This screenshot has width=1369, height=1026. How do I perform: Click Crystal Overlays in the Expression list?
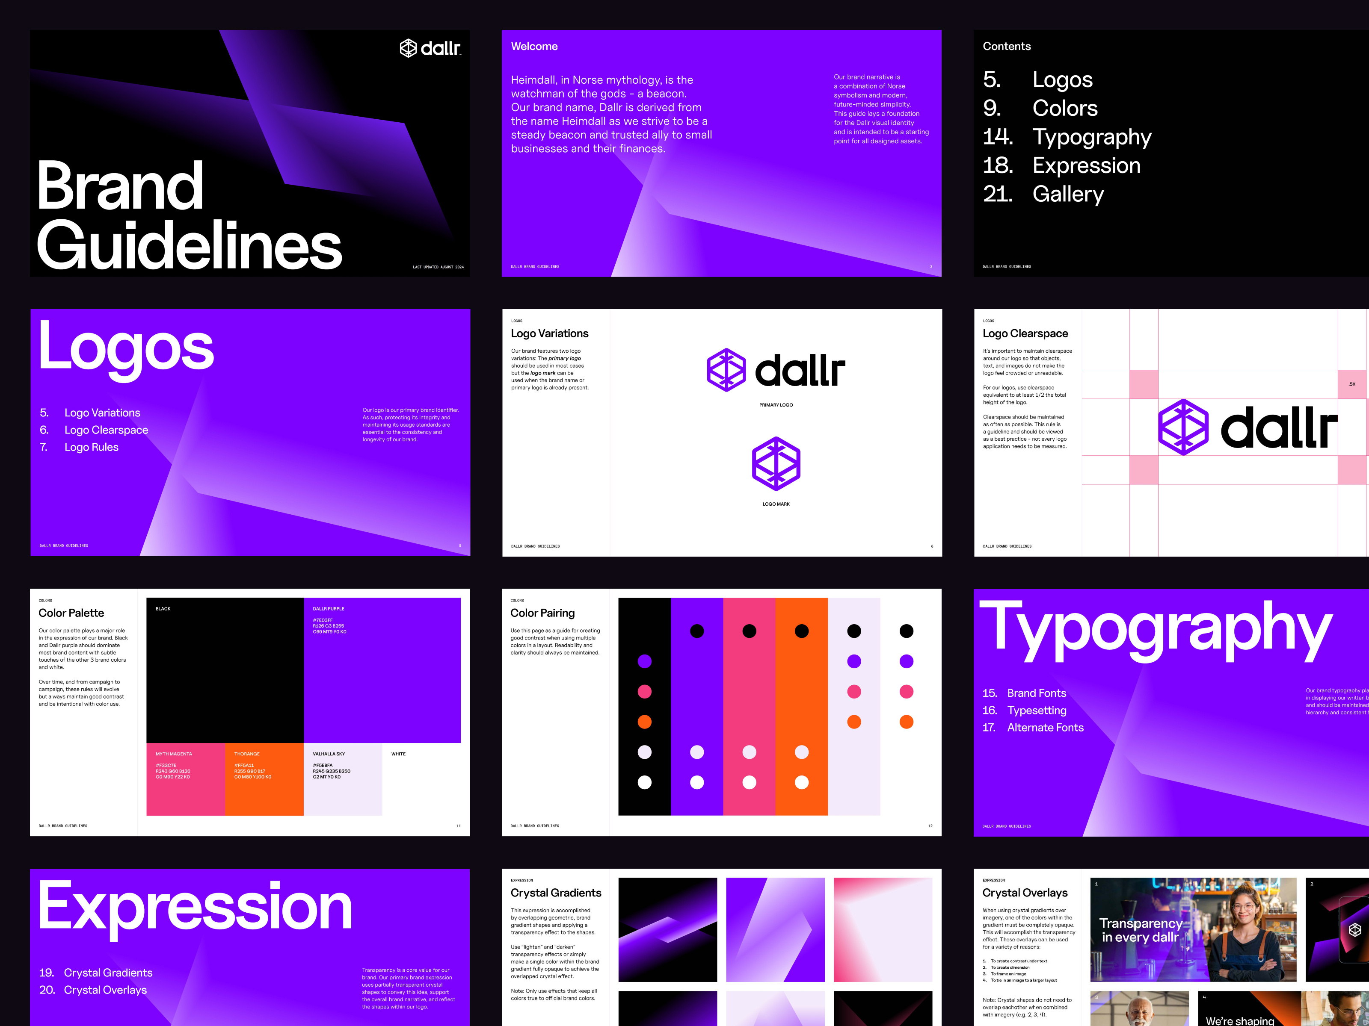[105, 990]
